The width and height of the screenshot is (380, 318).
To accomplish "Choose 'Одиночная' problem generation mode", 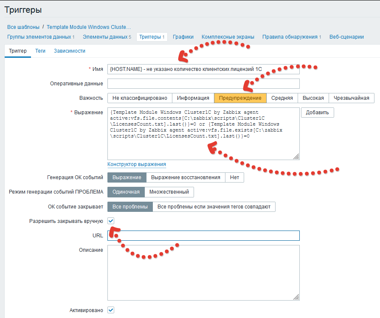I will click(x=126, y=192).
